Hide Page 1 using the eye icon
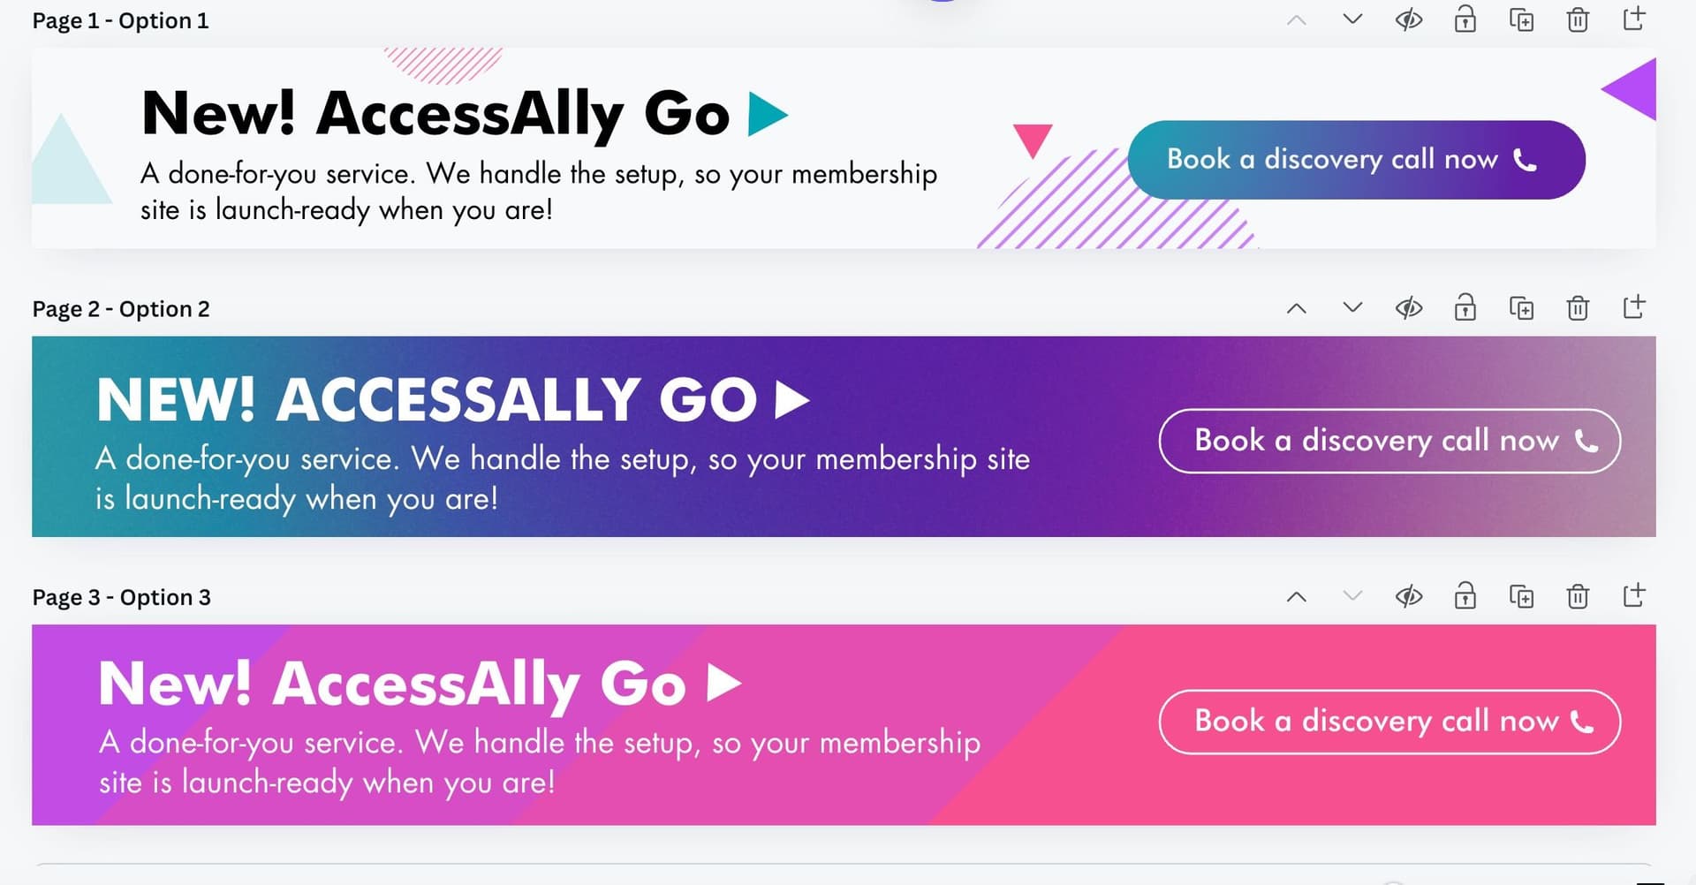The height and width of the screenshot is (885, 1696). click(x=1409, y=19)
